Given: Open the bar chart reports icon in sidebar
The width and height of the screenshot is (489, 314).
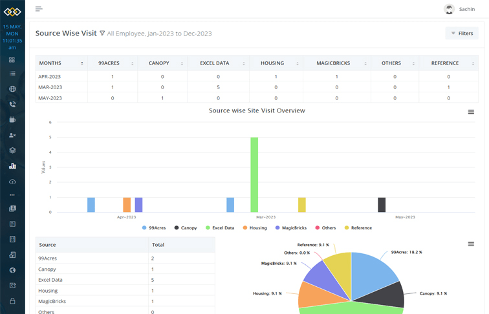Looking at the screenshot, I should [12, 165].
